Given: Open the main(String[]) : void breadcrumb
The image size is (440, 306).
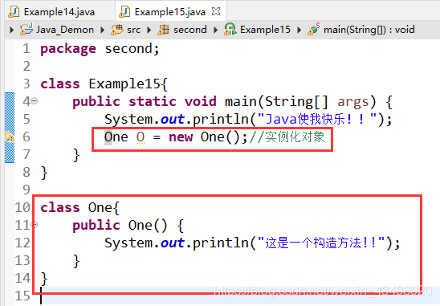Looking at the screenshot, I should pyautogui.click(x=369, y=30).
